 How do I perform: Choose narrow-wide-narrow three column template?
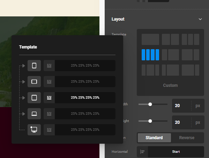(x=150, y=70)
